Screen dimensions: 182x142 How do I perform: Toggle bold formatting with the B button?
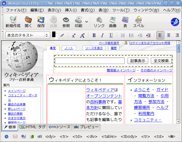[94, 35]
